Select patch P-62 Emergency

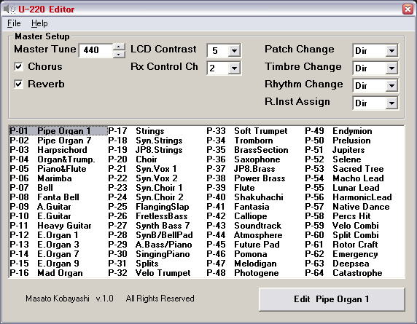(x=354, y=254)
